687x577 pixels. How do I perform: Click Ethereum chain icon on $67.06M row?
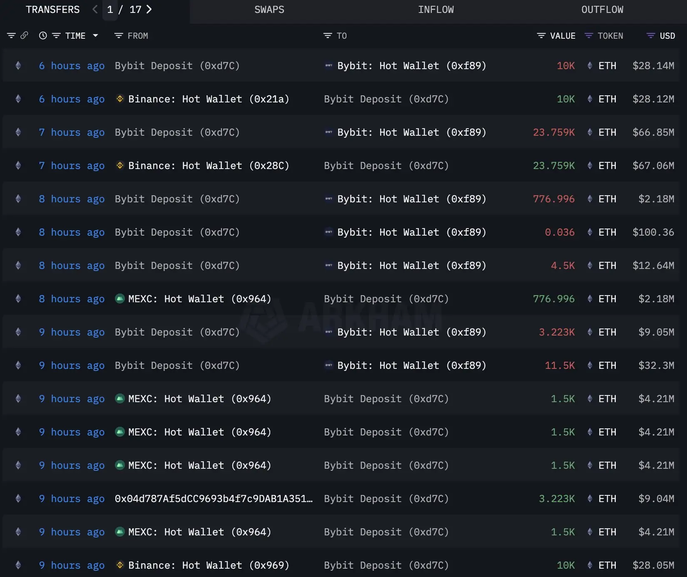pos(18,165)
